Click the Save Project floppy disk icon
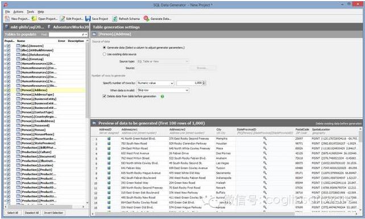 (x=88, y=19)
